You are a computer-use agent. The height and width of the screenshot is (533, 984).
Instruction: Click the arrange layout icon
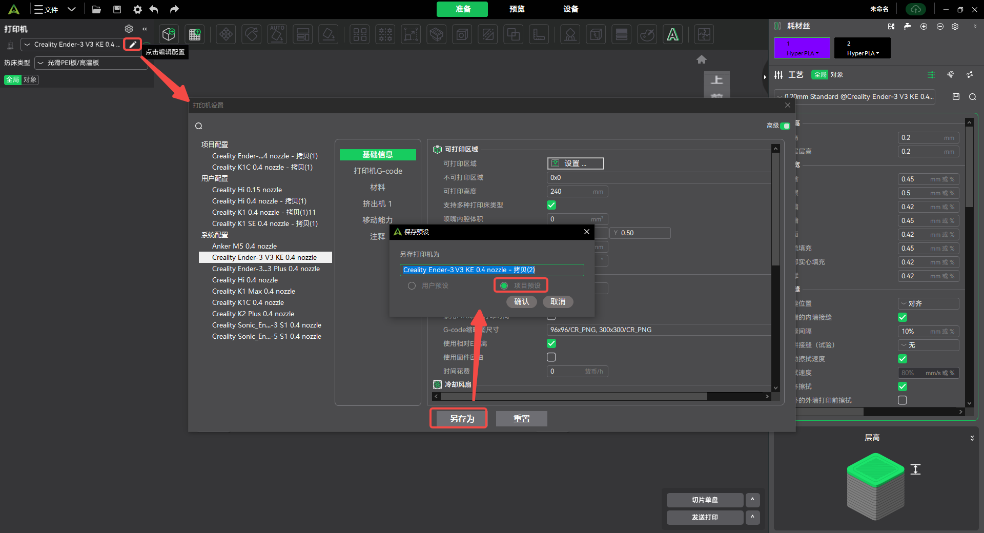point(303,34)
